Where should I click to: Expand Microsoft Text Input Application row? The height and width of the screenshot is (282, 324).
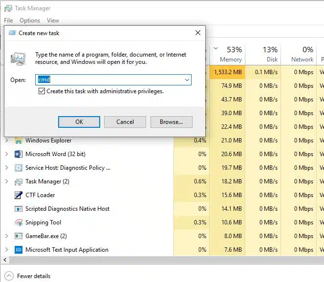click(7, 250)
